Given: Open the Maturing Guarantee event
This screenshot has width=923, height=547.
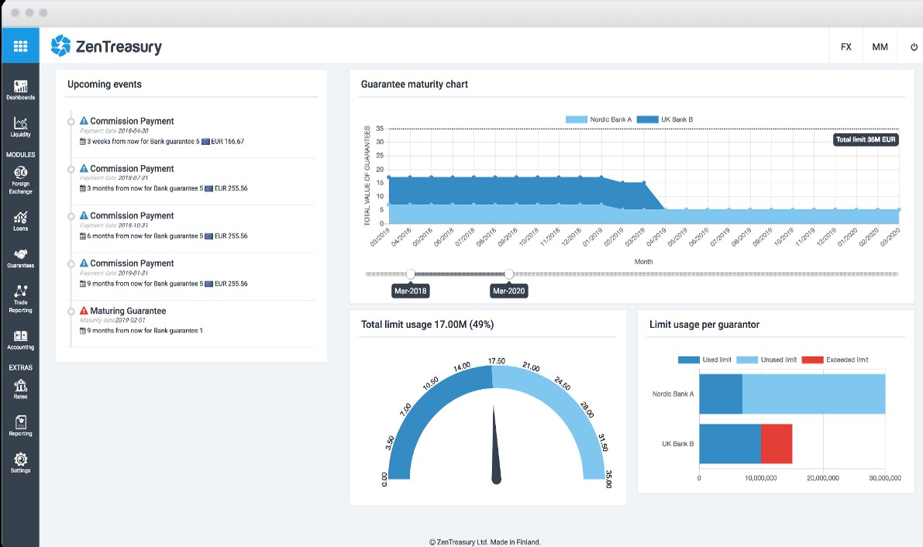Looking at the screenshot, I should point(128,311).
